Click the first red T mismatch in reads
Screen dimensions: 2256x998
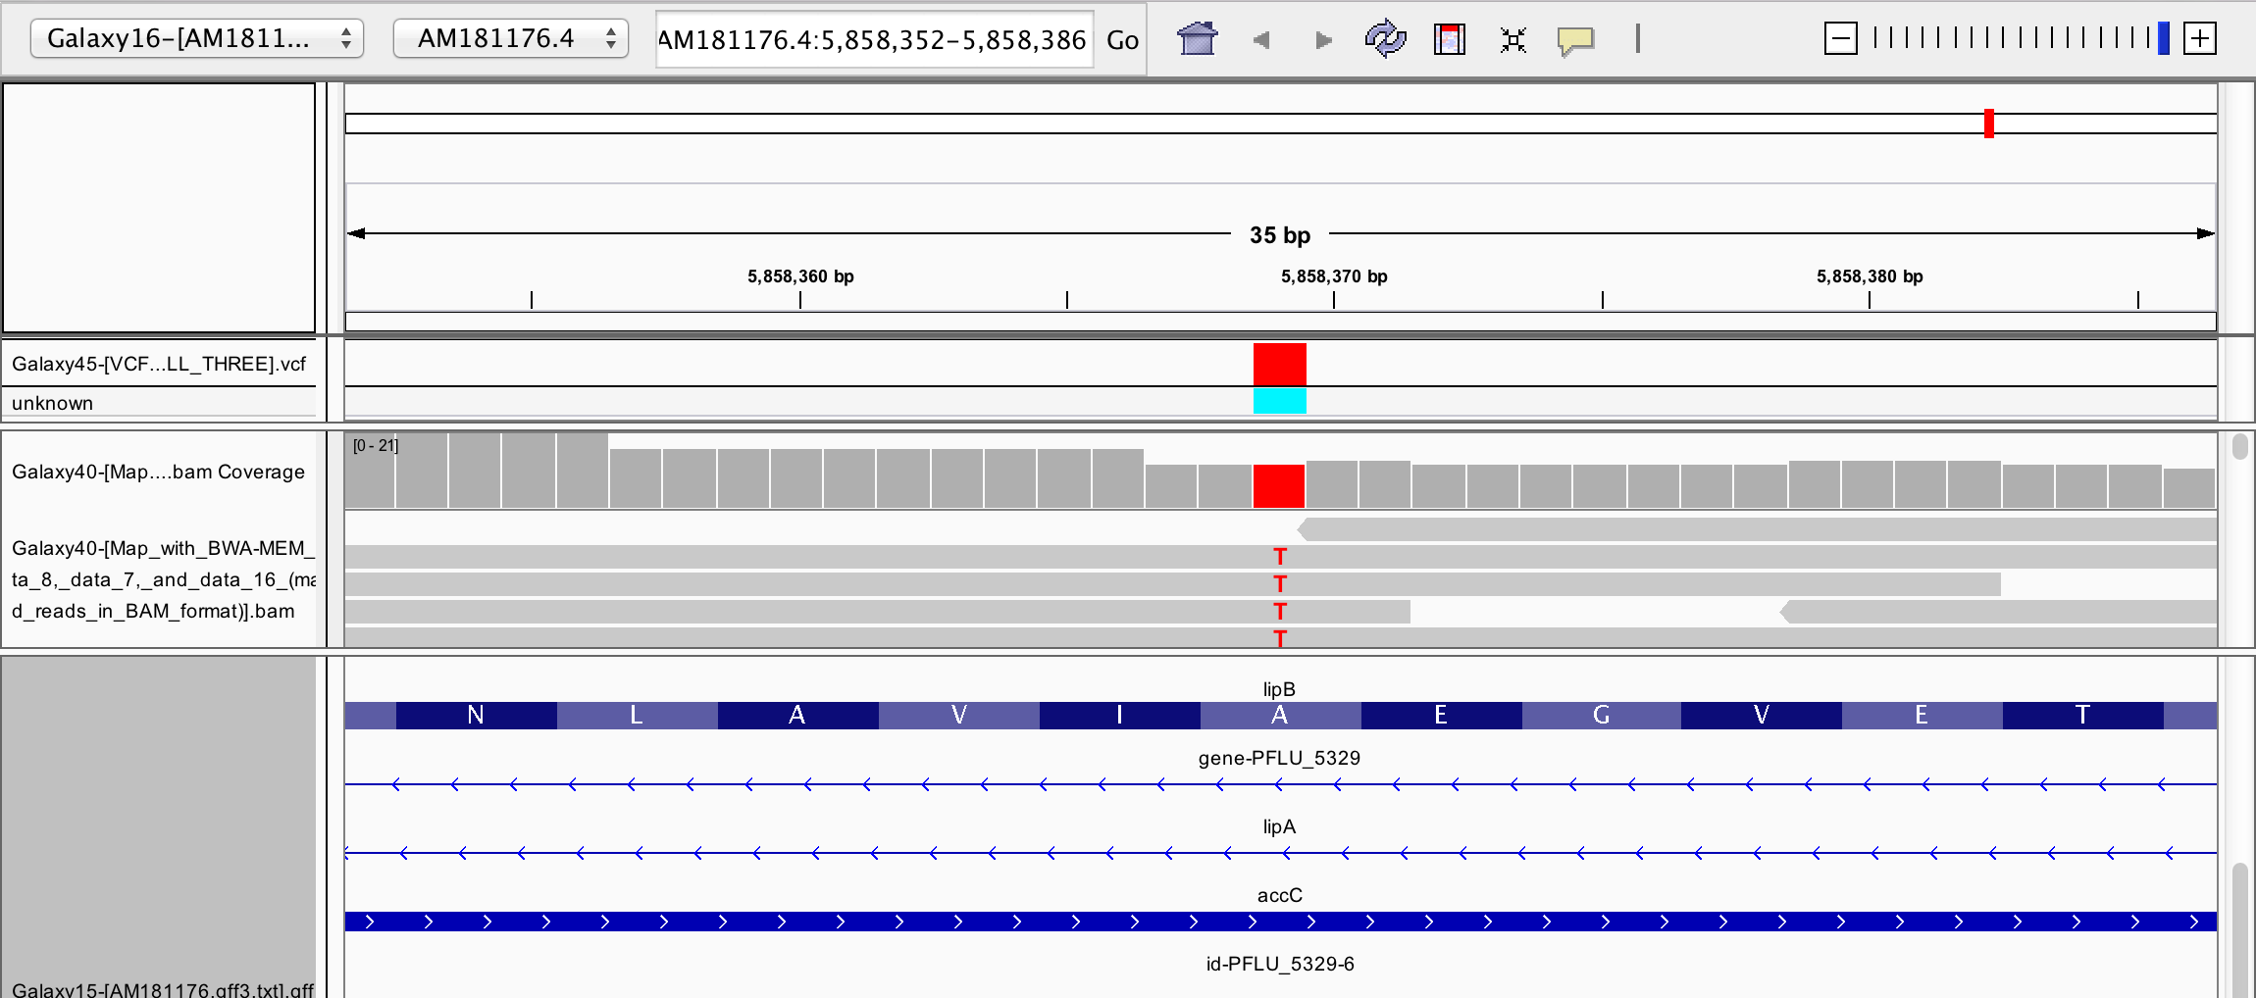[x=1280, y=557]
